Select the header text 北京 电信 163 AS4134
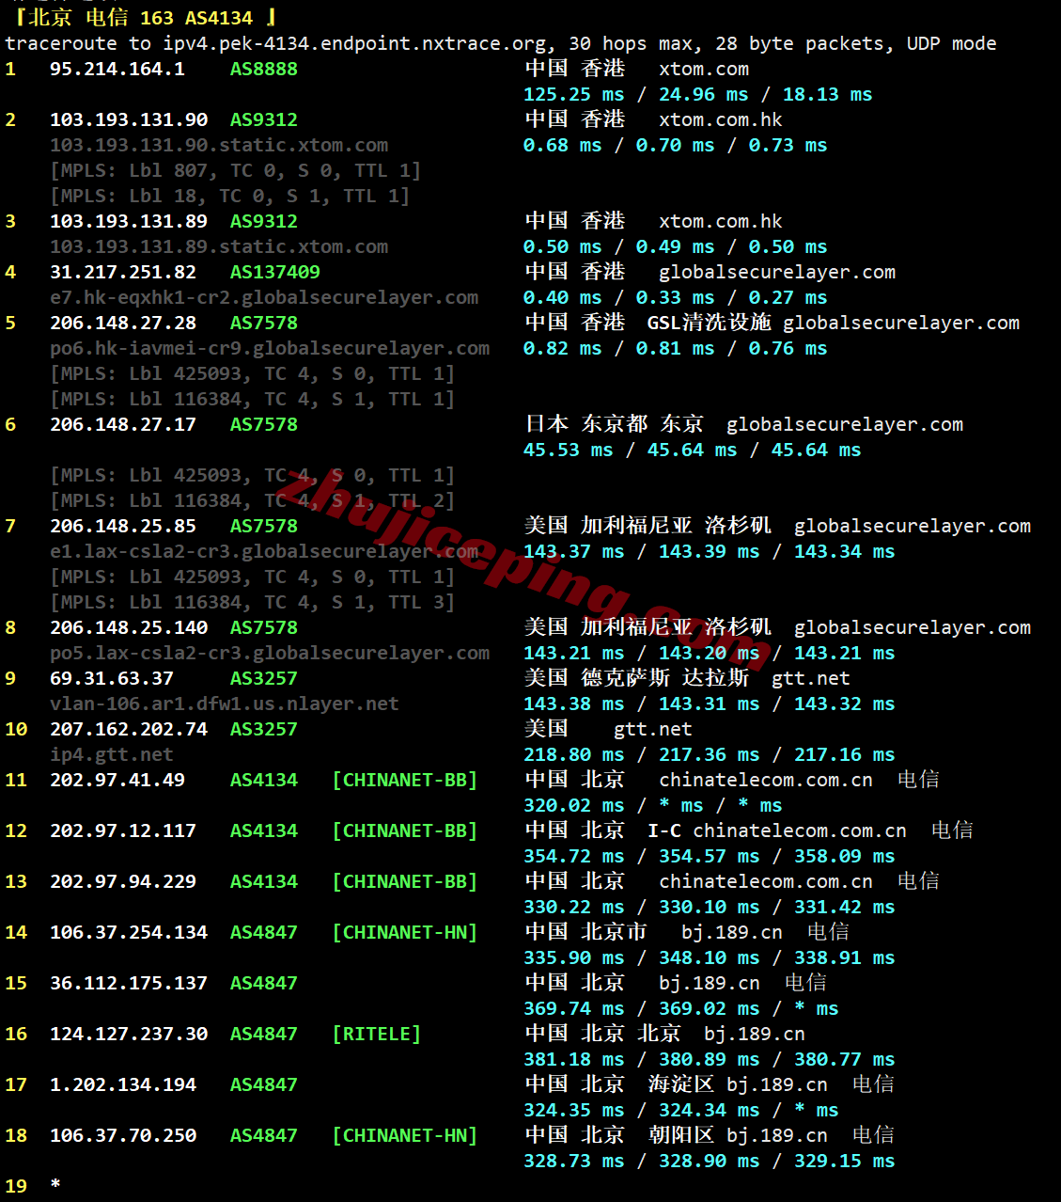This screenshot has height=1202, width=1061. 140,18
